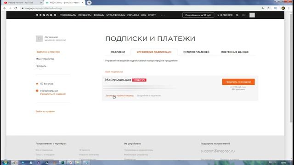Open site search with the magnifier icon

tap(237, 15)
